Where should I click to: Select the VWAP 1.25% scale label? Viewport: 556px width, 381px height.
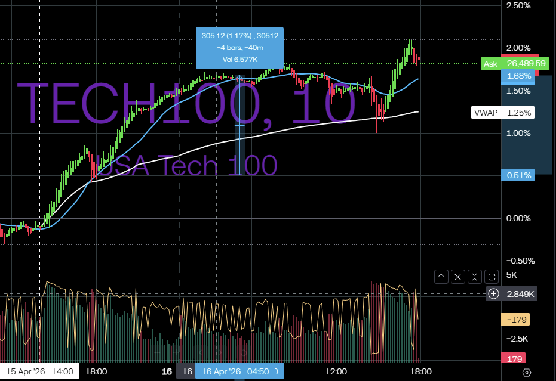point(502,113)
